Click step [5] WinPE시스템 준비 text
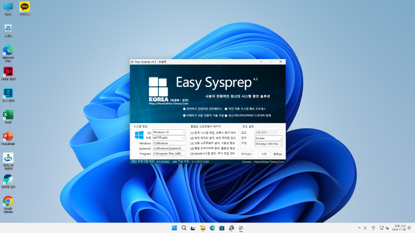415x233 pixels. coord(212,153)
